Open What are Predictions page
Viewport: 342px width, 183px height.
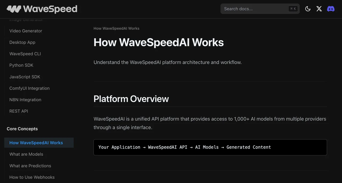tap(30, 166)
